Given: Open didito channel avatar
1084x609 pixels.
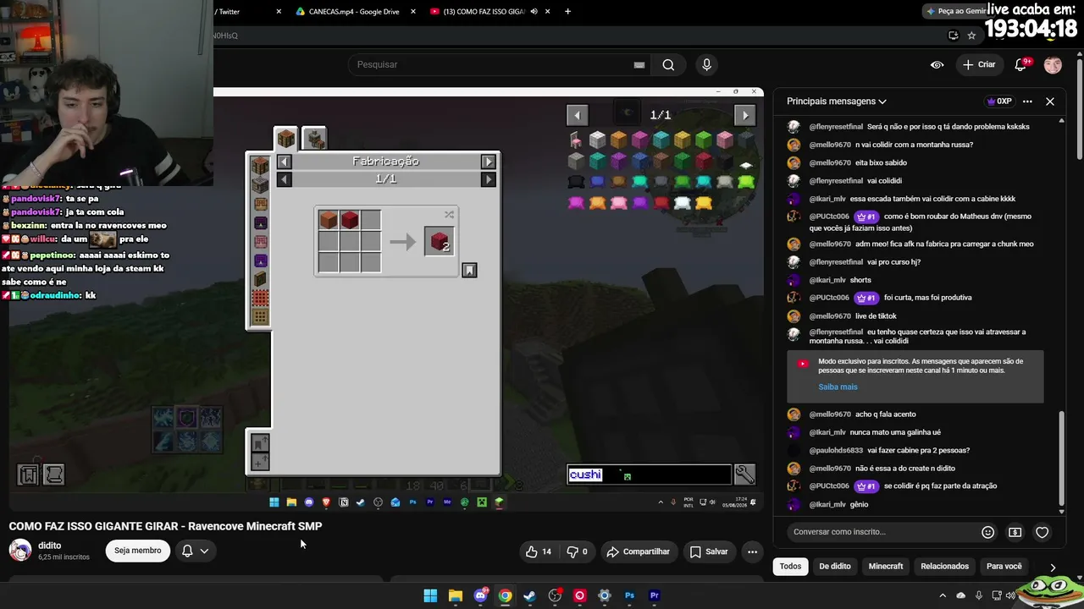Looking at the screenshot, I should (x=20, y=551).
